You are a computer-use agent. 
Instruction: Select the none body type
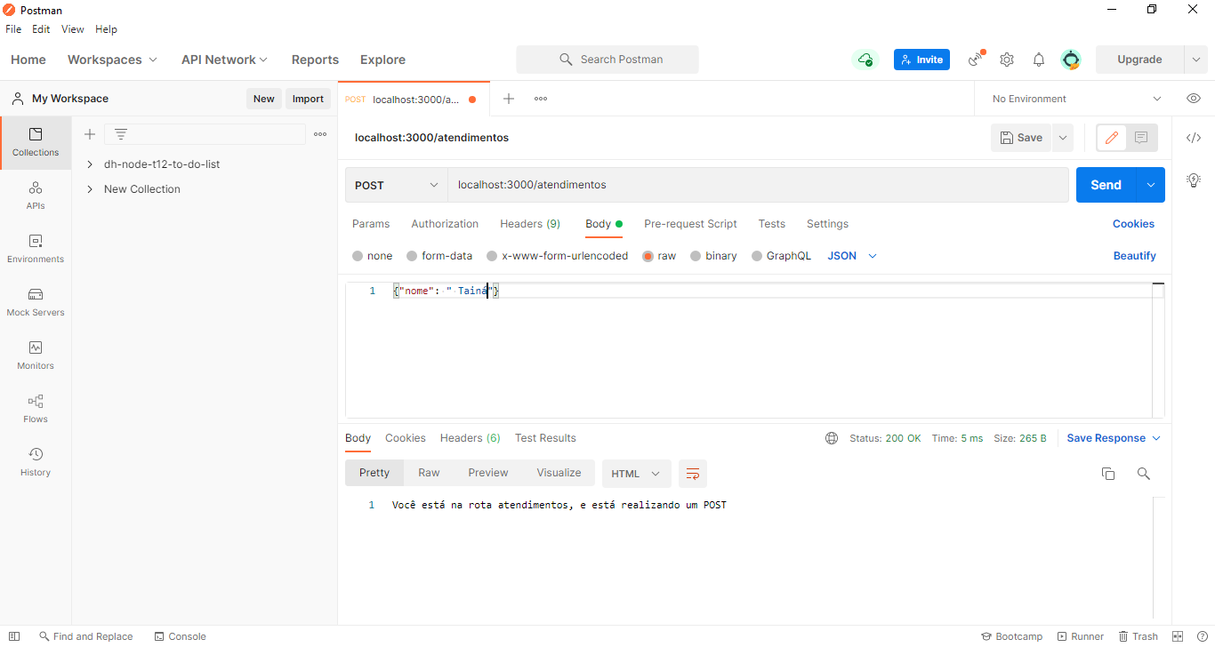pyautogui.click(x=372, y=256)
